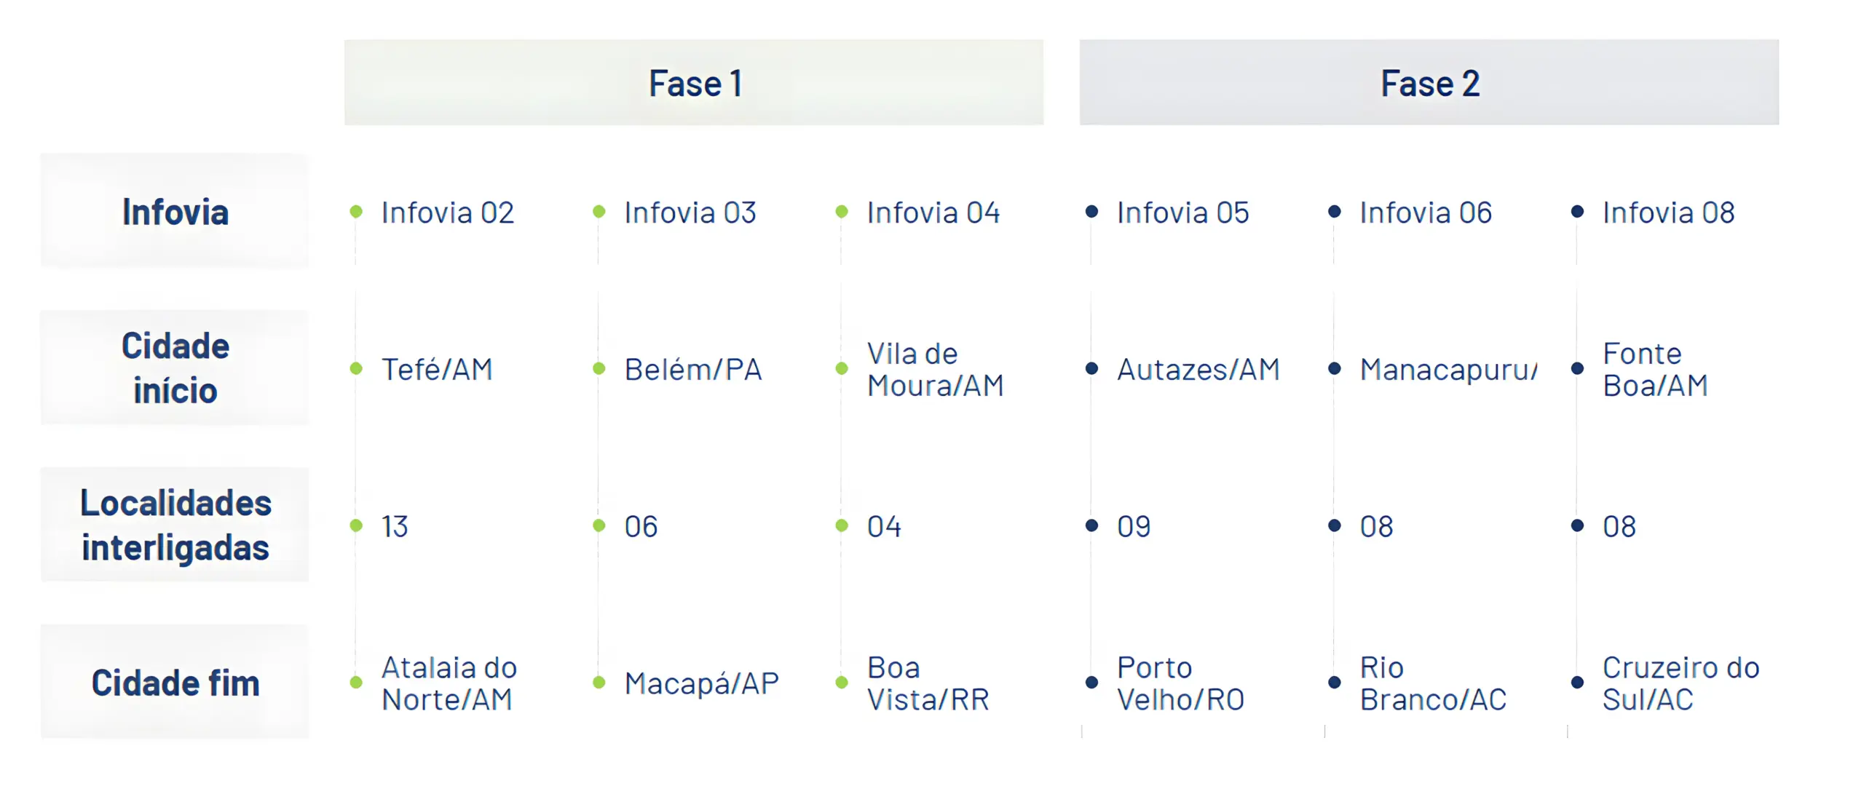
Task: Click the Tefé/AM start city
Action: coord(437,369)
